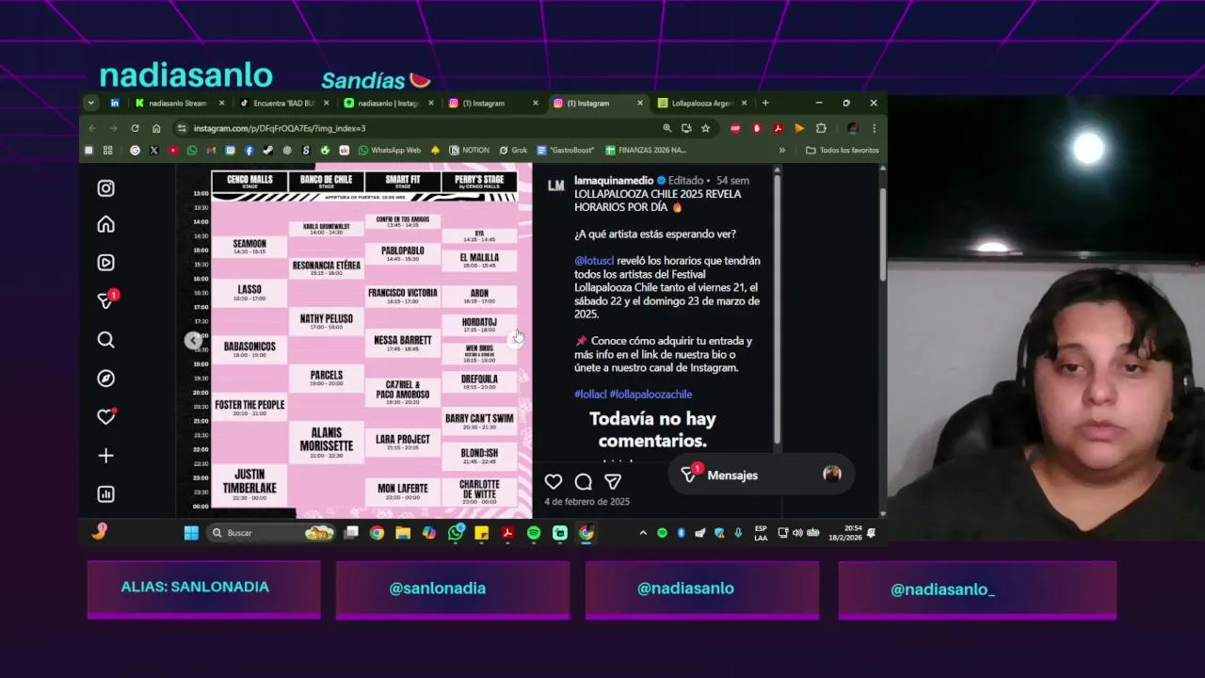Open dashboard chart icon in Instagram sidebar
The image size is (1205, 678).
[106, 494]
